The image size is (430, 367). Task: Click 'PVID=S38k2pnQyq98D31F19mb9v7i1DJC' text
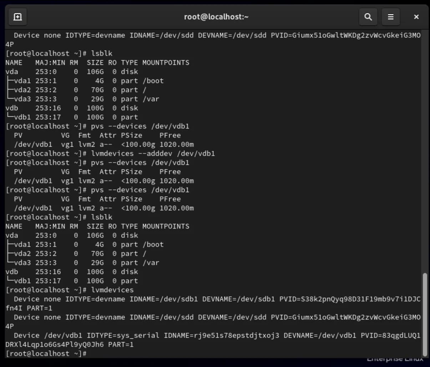coord(350,299)
